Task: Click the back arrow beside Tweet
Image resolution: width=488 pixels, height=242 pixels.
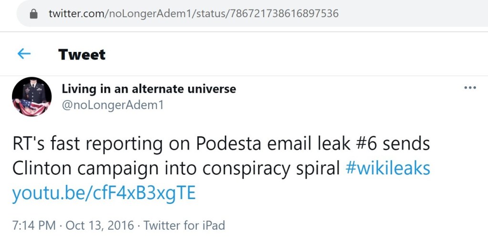Action: pos(24,54)
